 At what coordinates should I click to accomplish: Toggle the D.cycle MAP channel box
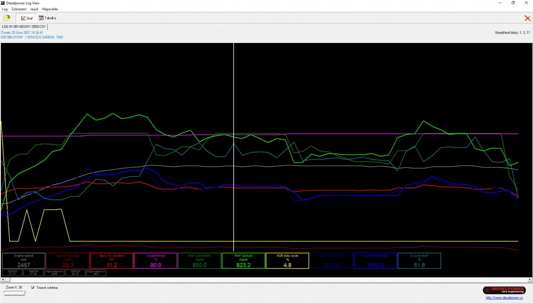point(419,261)
